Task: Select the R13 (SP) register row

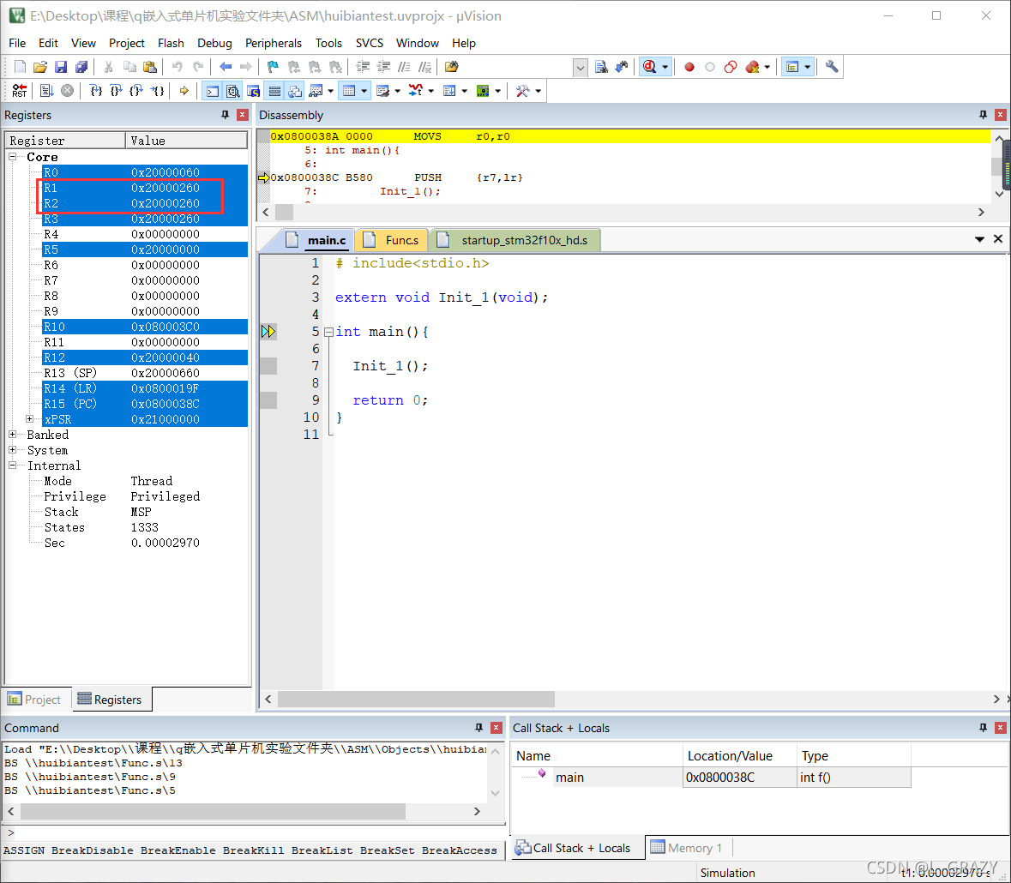Action: click(x=145, y=373)
